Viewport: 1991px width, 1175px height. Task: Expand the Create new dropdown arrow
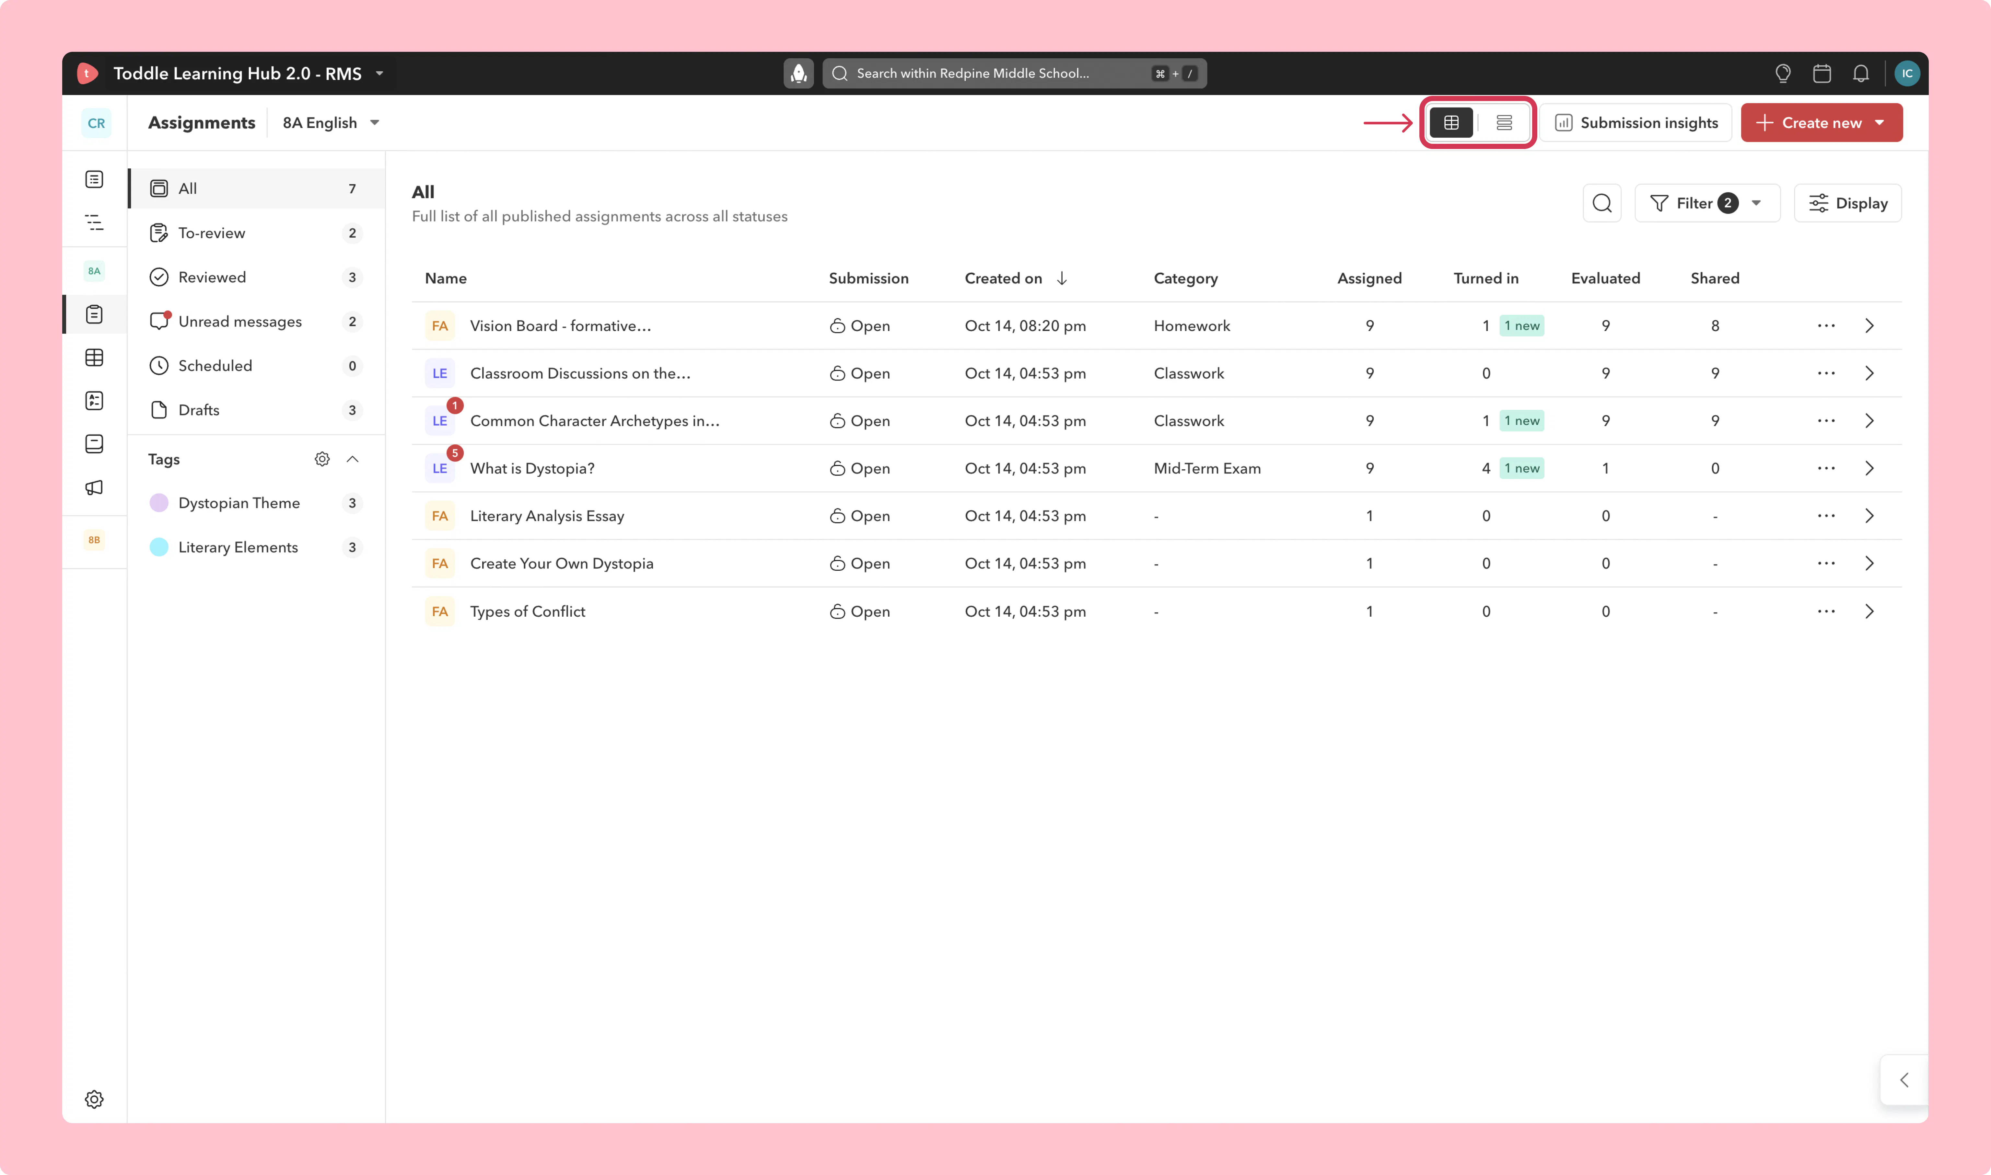(1879, 123)
